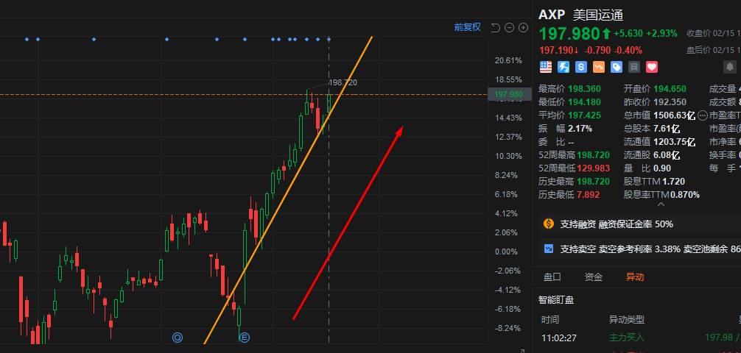Click the 智能盯盘 section header
The image size is (741, 353).
556,299
